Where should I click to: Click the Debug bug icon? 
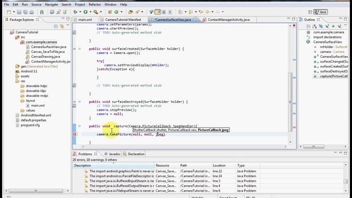pos(75,12)
